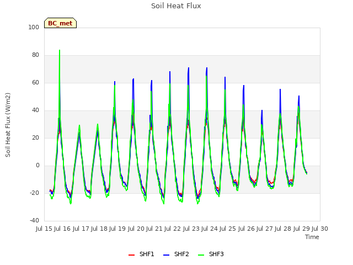The width and height of the screenshot is (353, 265).
Task: Click the Jul 28 x-axis tick label
Action: pyautogui.click(x=283, y=229)
